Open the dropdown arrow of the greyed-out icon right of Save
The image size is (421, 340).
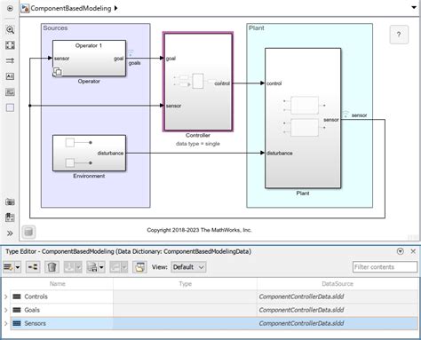[x=124, y=267]
